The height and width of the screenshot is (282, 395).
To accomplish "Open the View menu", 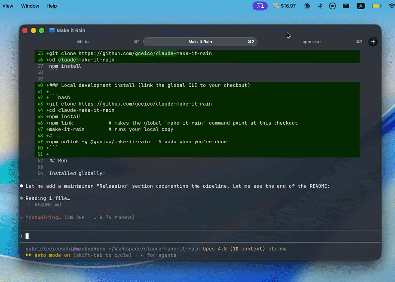I will tap(8, 6).
